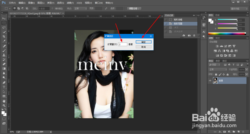Click the G color slider
Screen dimensions: 250x134
[x=227, y=24]
